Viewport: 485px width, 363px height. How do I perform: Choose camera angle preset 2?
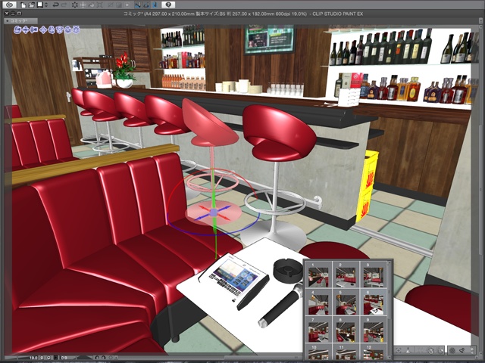(346, 275)
